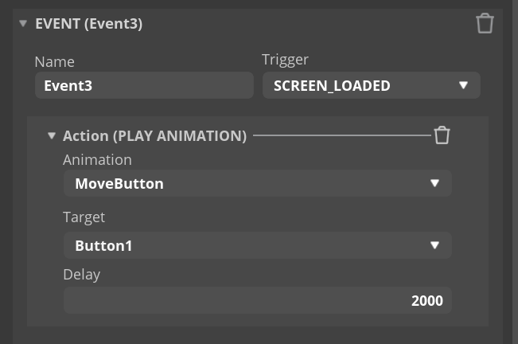The image size is (518, 344).
Task: Click the arrow on the Trigger dropdown
Action: click(463, 85)
